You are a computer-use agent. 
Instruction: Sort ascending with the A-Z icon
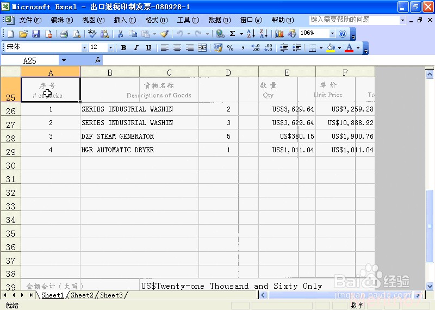click(x=251, y=34)
